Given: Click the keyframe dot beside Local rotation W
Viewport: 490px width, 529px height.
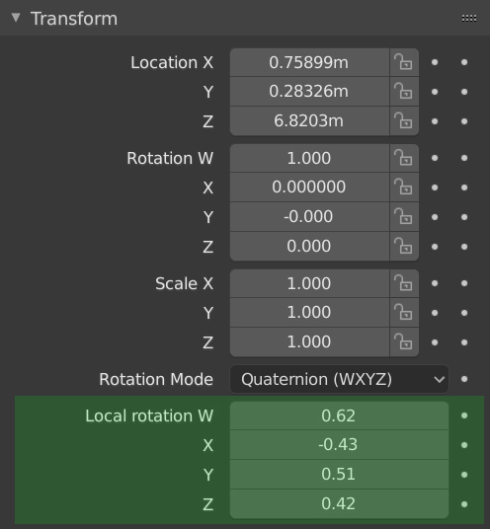Looking at the screenshot, I should (464, 416).
